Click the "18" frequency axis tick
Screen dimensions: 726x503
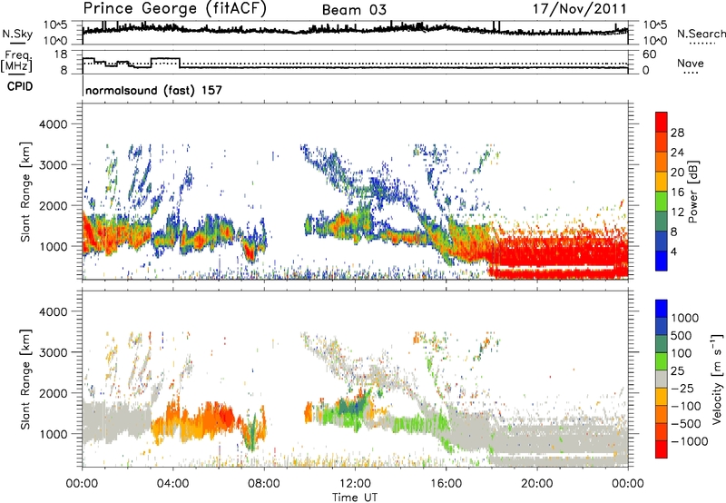(x=60, y=54)
